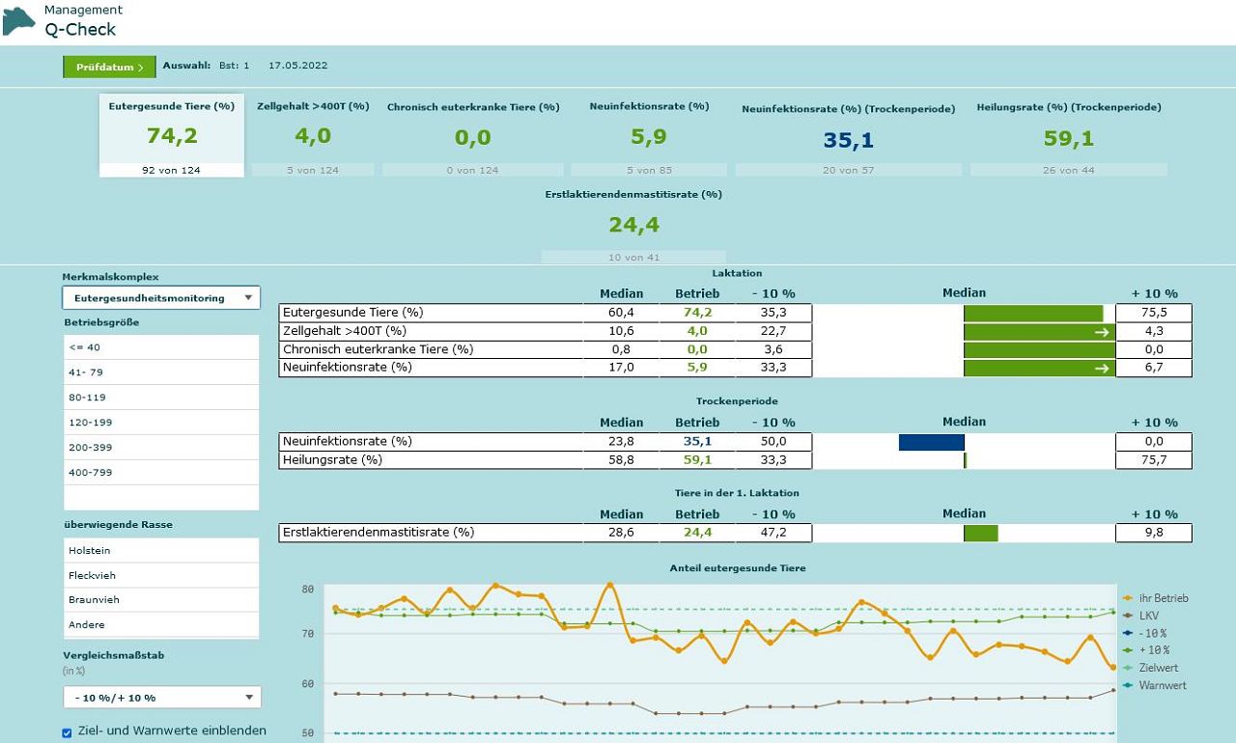The image size is (1236, 743).
Task: Toggle the '- 10 %' legend entry
Action: (1153, 633)
